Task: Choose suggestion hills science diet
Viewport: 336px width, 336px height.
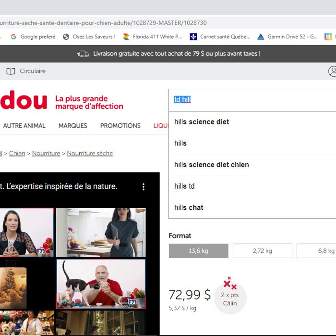Action: (x=252, y=122)
